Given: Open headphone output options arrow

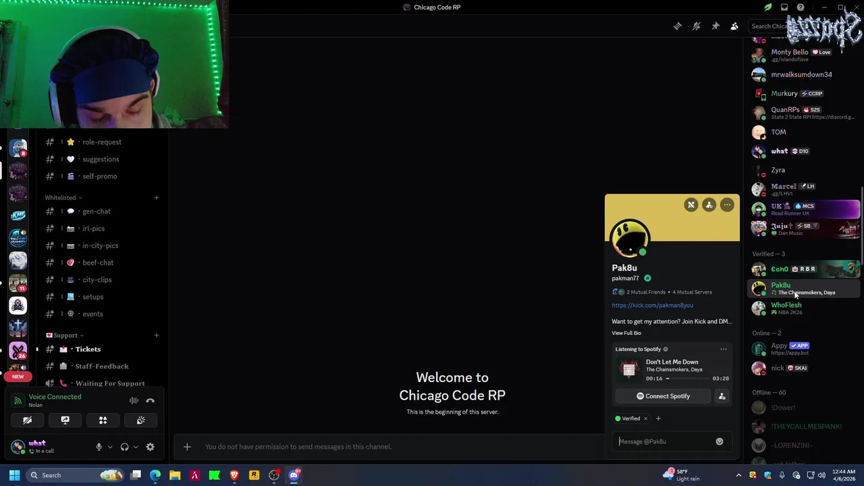Looking at the screenshot, I should 136,447.
